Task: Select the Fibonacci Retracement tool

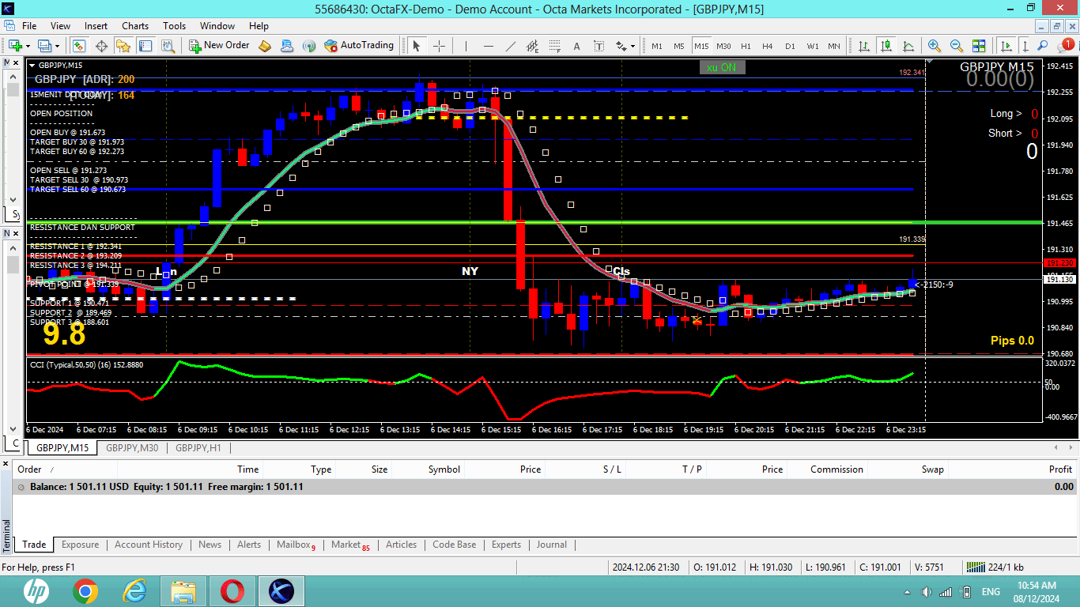Action: pos(554,46)
